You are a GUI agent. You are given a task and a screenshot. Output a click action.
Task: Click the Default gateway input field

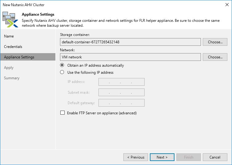point(122,103)
